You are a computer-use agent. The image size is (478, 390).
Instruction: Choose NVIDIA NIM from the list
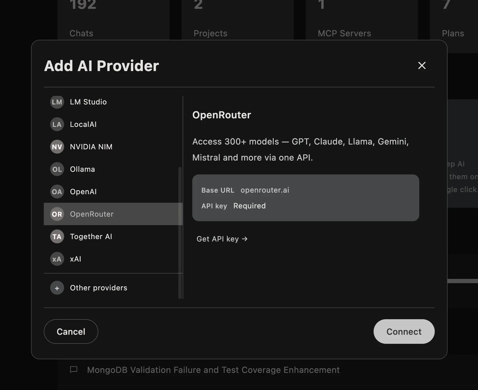(113, 147)
